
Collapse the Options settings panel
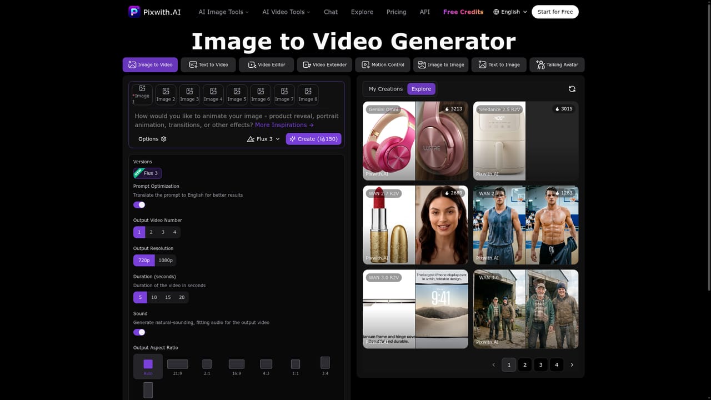click(152, 139)
